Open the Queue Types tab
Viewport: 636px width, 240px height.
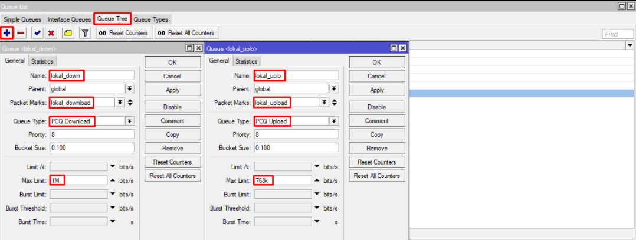click(150, 19)
